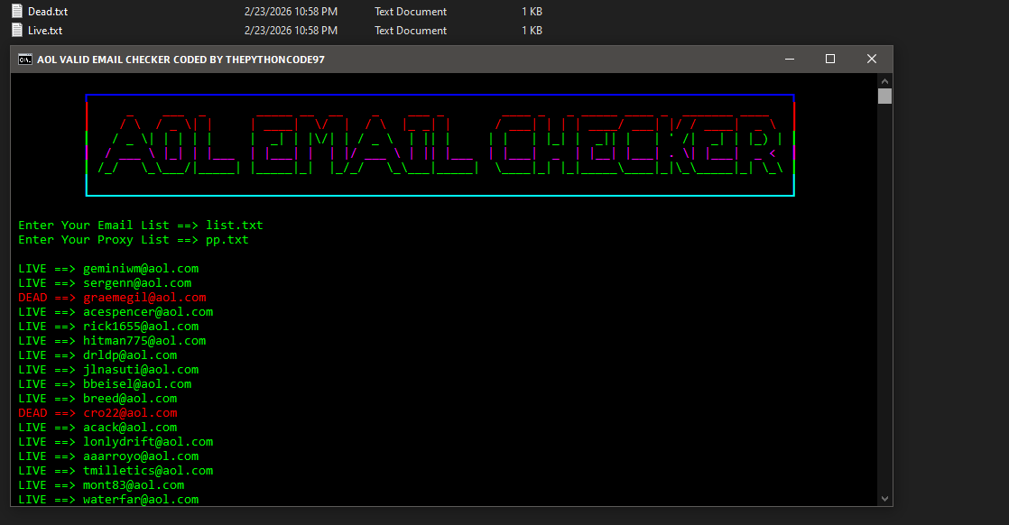Image resolution: width=1009 pixels, height=525 pixels.
Task: Click the console scrollbar down arrow
Action: click(884, 499)
